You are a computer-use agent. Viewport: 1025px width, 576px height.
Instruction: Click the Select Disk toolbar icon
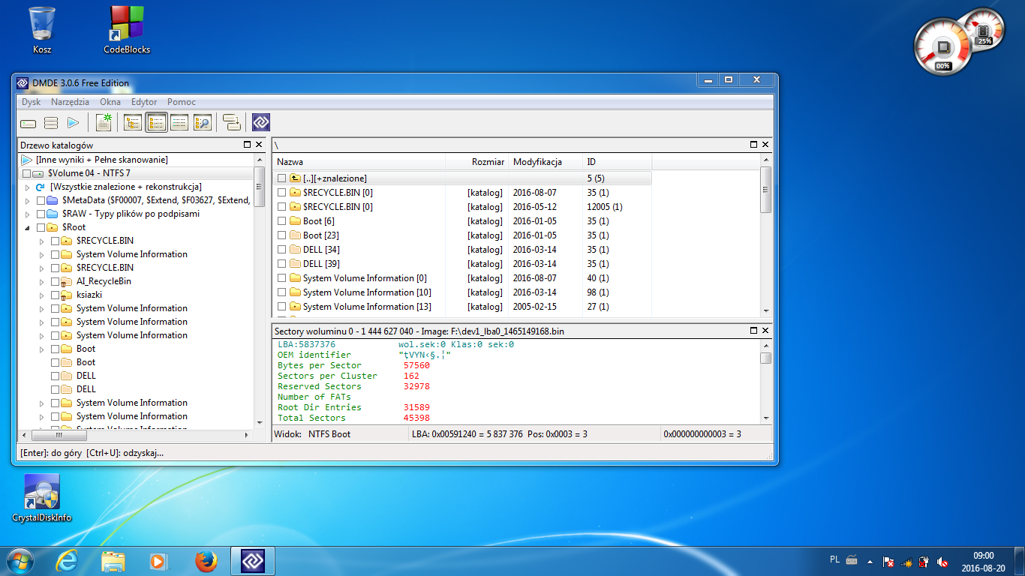tap(29, 123)
